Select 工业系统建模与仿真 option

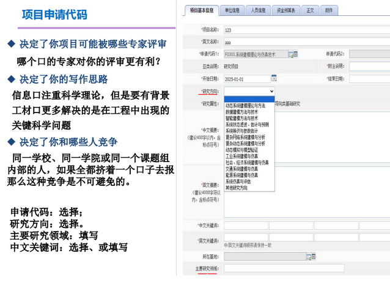242,156
